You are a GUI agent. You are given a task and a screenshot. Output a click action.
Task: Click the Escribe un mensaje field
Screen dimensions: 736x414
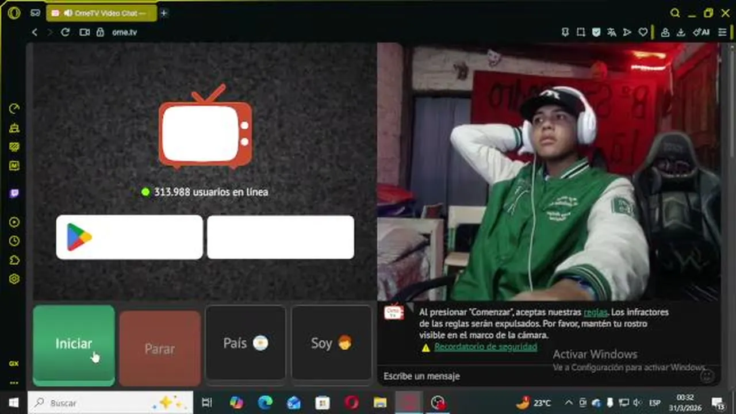[540, 376]
